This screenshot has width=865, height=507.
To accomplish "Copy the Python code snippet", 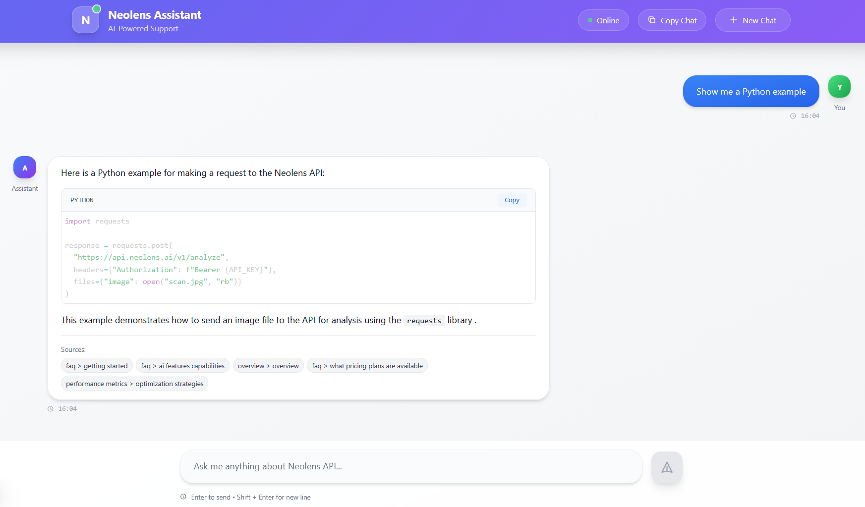I will pyautogui.click(x=512, y=200).
